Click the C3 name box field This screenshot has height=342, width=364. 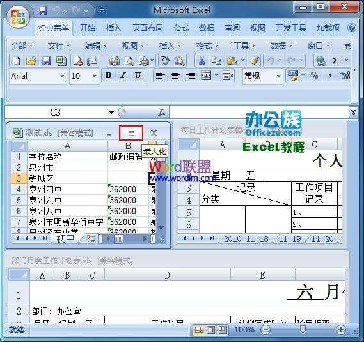click(x=55, y=113)
